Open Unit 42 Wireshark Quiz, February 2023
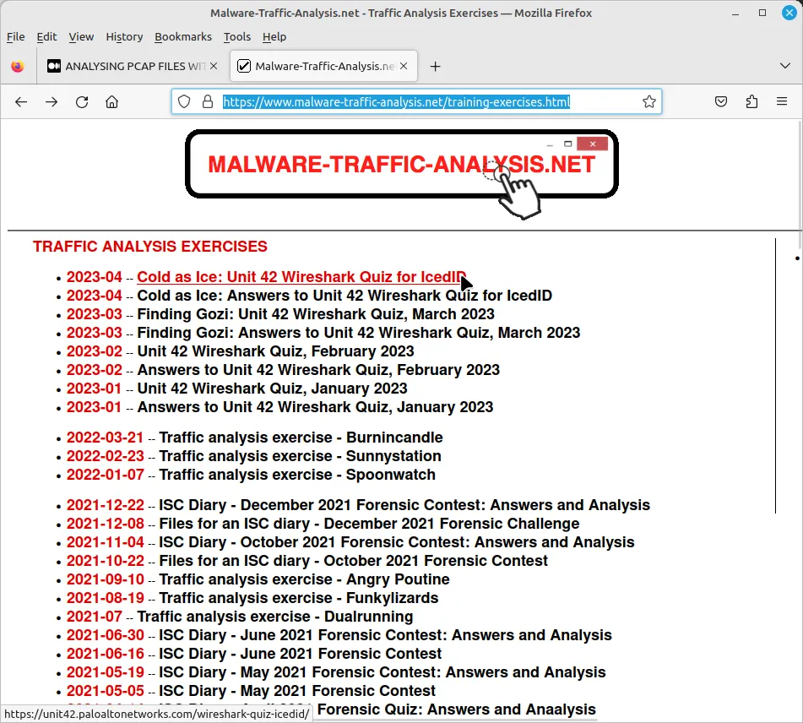The width and height of the screenshot is (803, 723). pyautogui.click(x=275, y=351)
